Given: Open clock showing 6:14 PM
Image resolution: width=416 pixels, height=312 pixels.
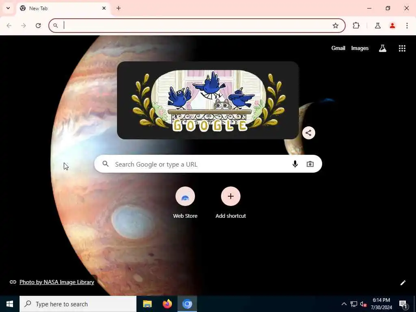Looking at the screenshot, I should (381, 304).
